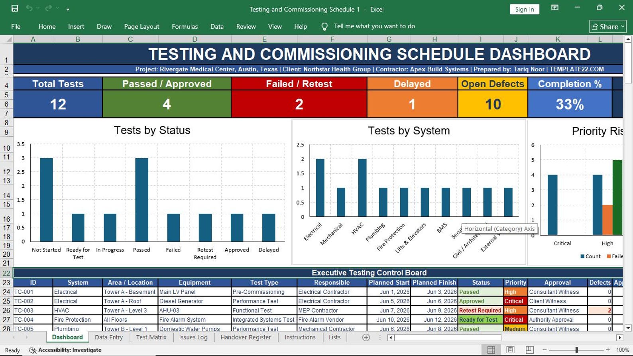Viewport: 633px width, 356px height.
Task: Switch to Normal view icon
Action: [x=491, y=350]
